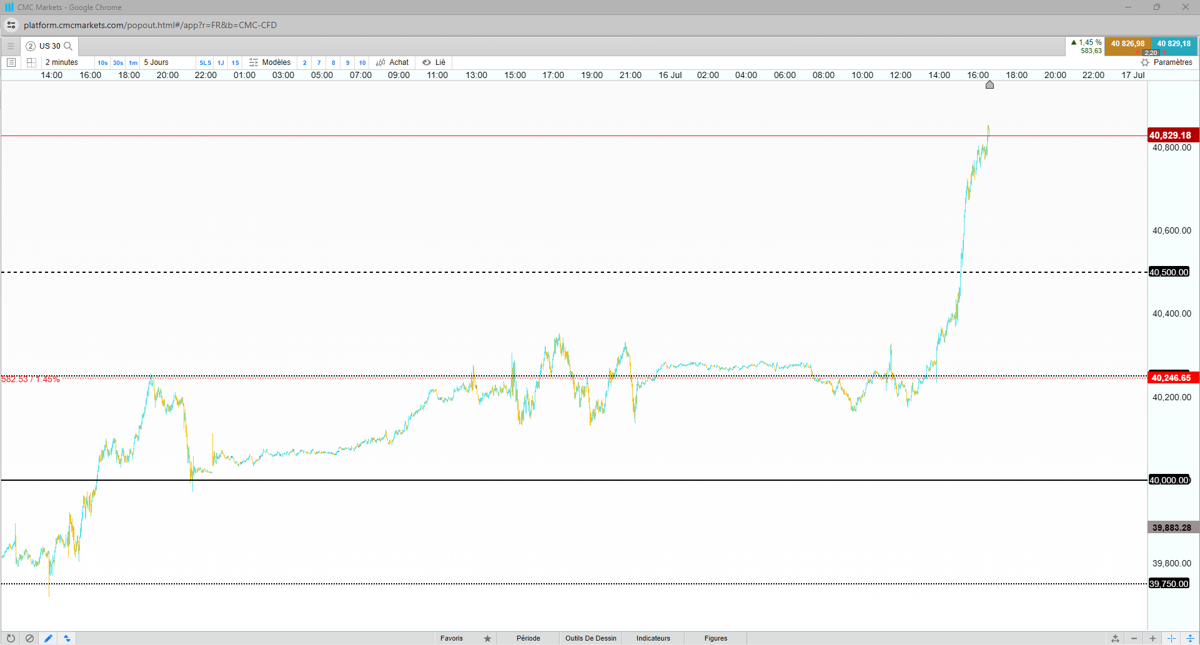Select the blue pencil drawing tool

(48, 638)
